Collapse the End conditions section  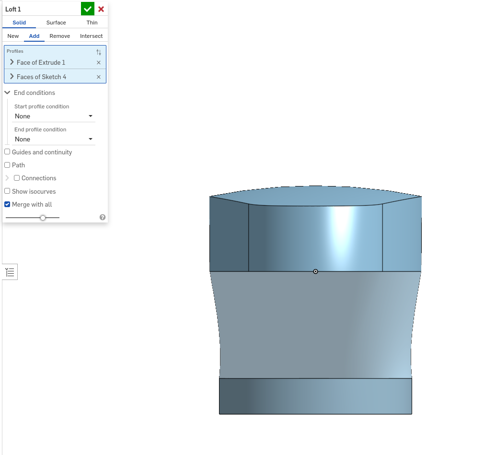coord(8,93)
